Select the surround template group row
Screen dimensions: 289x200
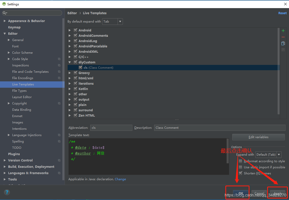(x=174, y=110)
